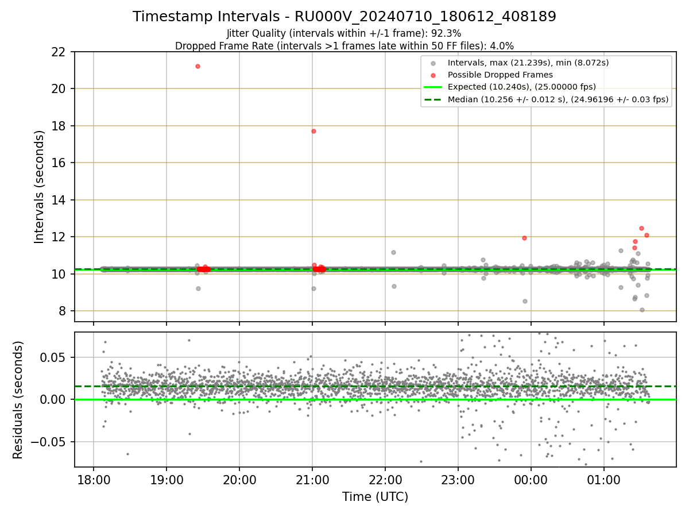Click legend entry starting "Median (10.256 +/- 0.012 s)"
Viewport: 689px width, 517px height.
pyautogui.click(x=558, y=99)
